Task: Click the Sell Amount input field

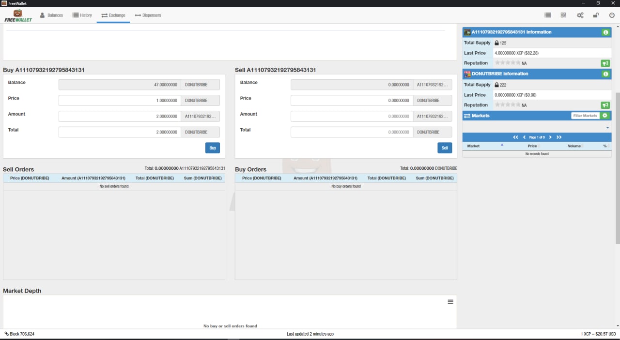Action: (x=352, y=117)
